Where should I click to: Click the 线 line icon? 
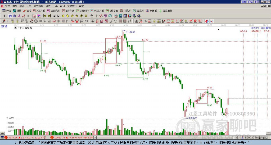(110, 16)
